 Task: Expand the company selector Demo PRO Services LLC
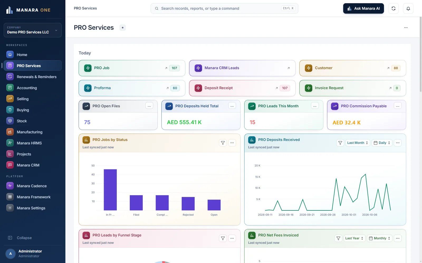coord(33,30)
